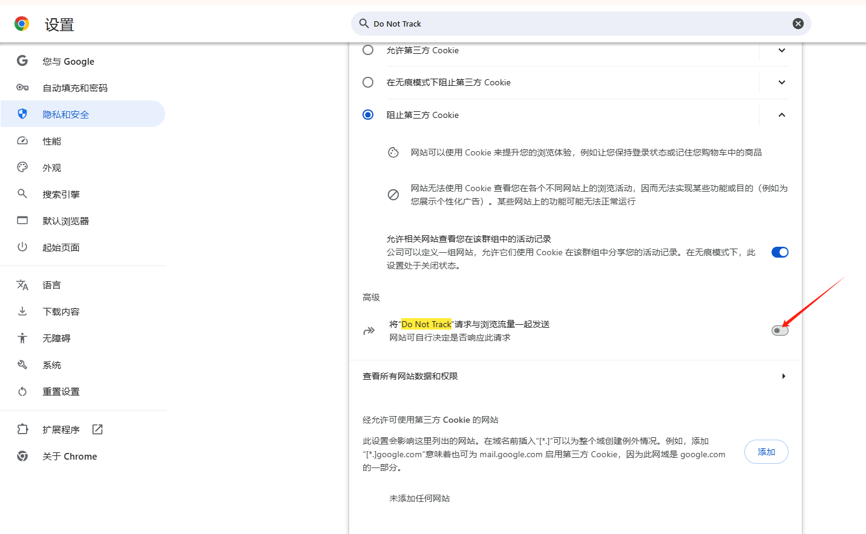Image resolution: width=866 pixels, height=534 pixels.
Task: Click the accessibility figure icon for 无障碍
Action: [x=22, y=338]
